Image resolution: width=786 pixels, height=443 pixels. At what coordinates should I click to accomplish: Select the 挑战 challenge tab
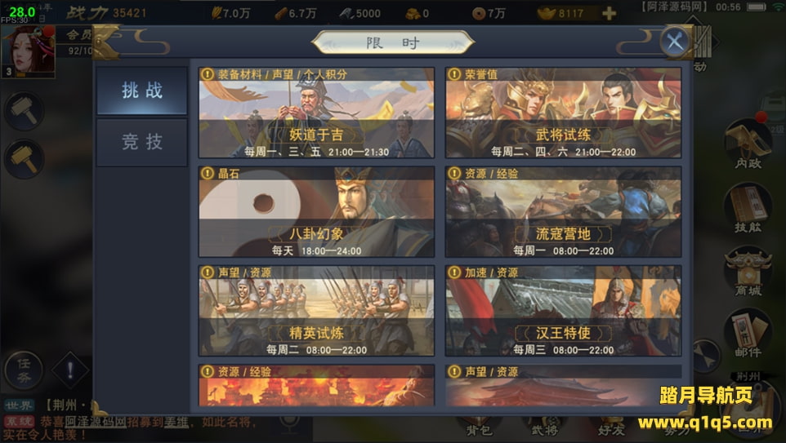click(142, 91)
